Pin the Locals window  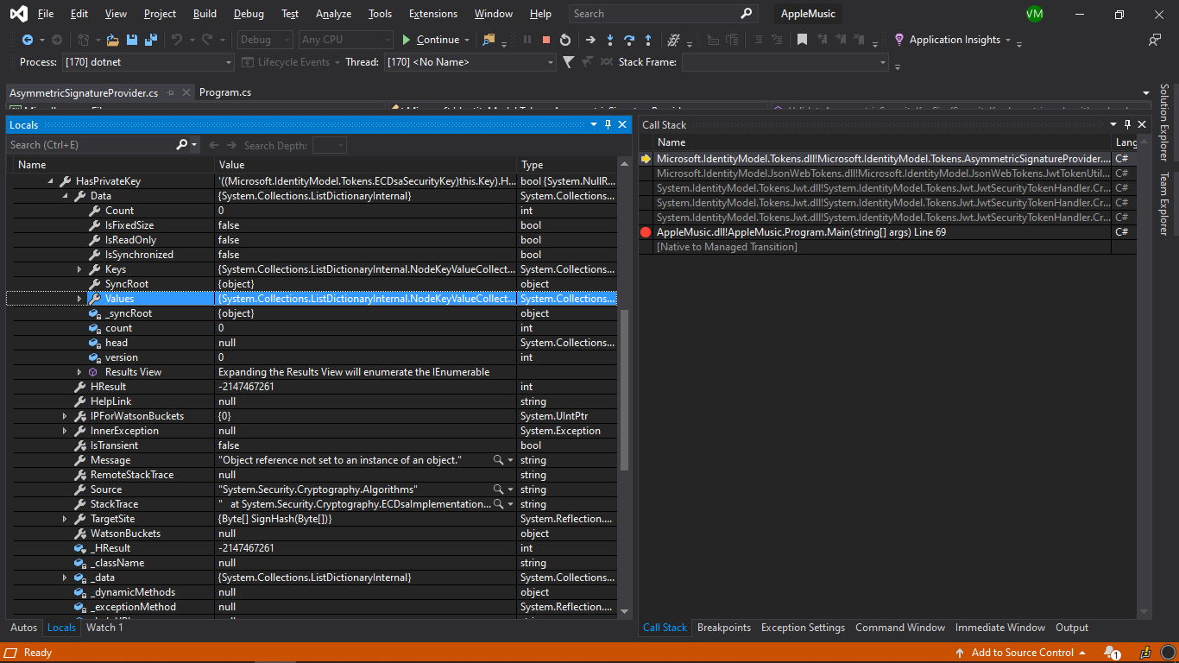(608, 124)
